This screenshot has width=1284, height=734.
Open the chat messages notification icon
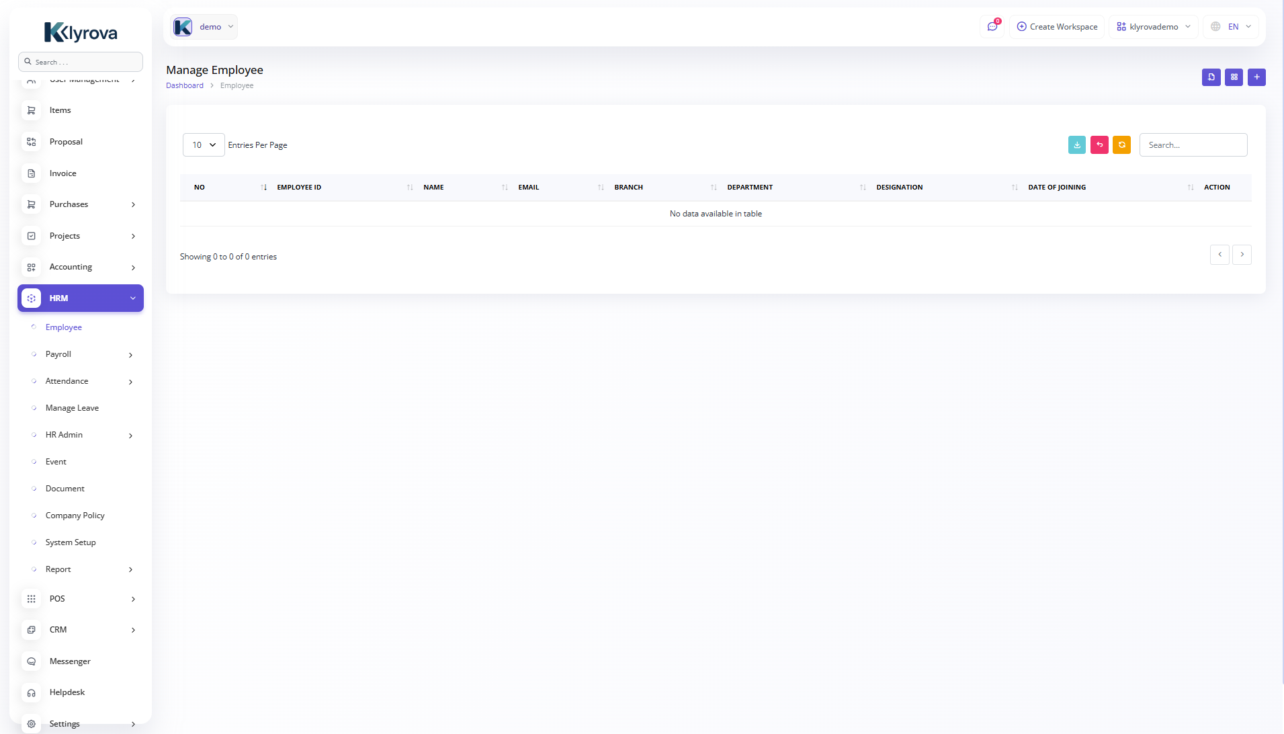pos(992,27)
